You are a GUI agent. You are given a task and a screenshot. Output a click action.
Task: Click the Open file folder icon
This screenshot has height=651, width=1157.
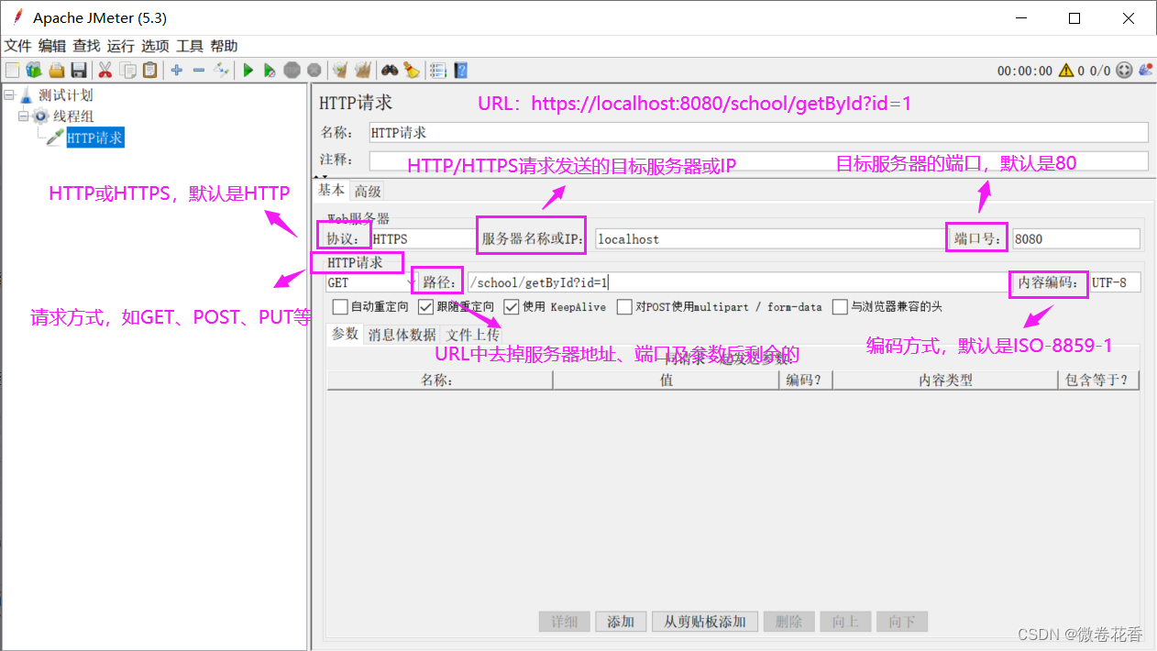(x=57, y=70)
